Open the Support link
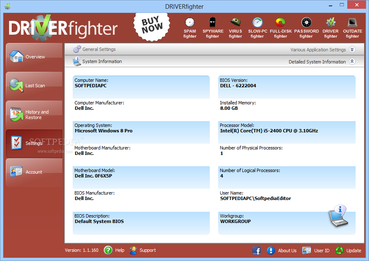Viewport: 369px width, 261px height. click(x=148, y=251)
